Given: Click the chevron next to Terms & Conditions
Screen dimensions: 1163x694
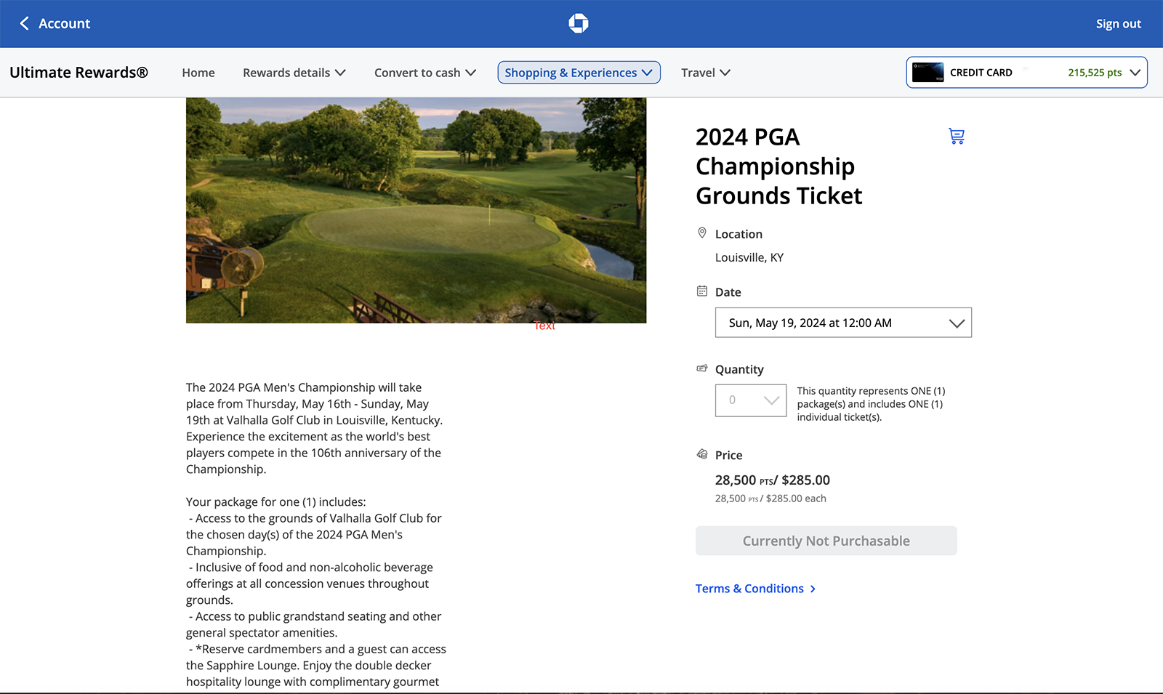Looking at the screenshot, I should coord(813,589).
